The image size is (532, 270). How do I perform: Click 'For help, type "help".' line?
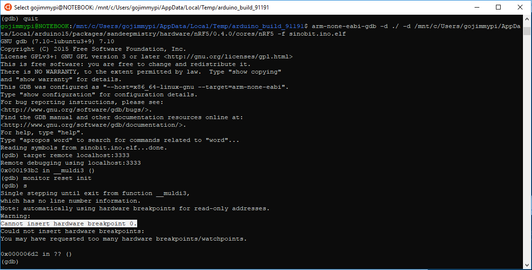(x=42, y=132)
